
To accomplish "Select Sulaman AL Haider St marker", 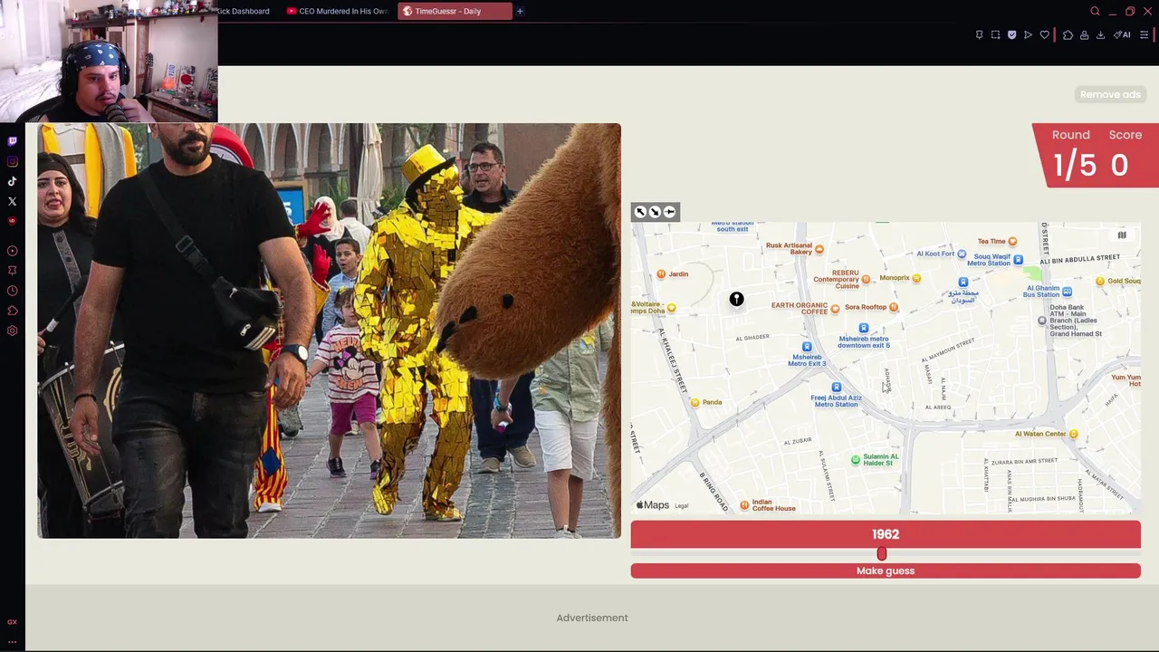I will coord(856,460).
